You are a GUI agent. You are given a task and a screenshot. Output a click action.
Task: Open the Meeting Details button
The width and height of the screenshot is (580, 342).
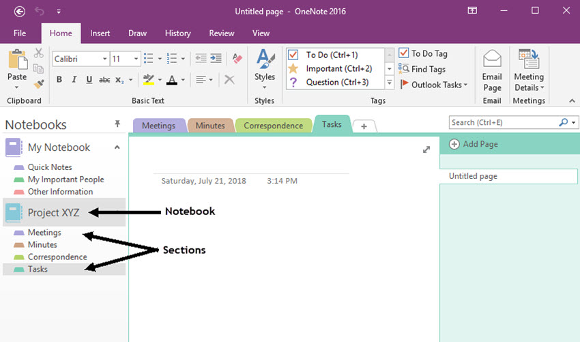[529, 71]
